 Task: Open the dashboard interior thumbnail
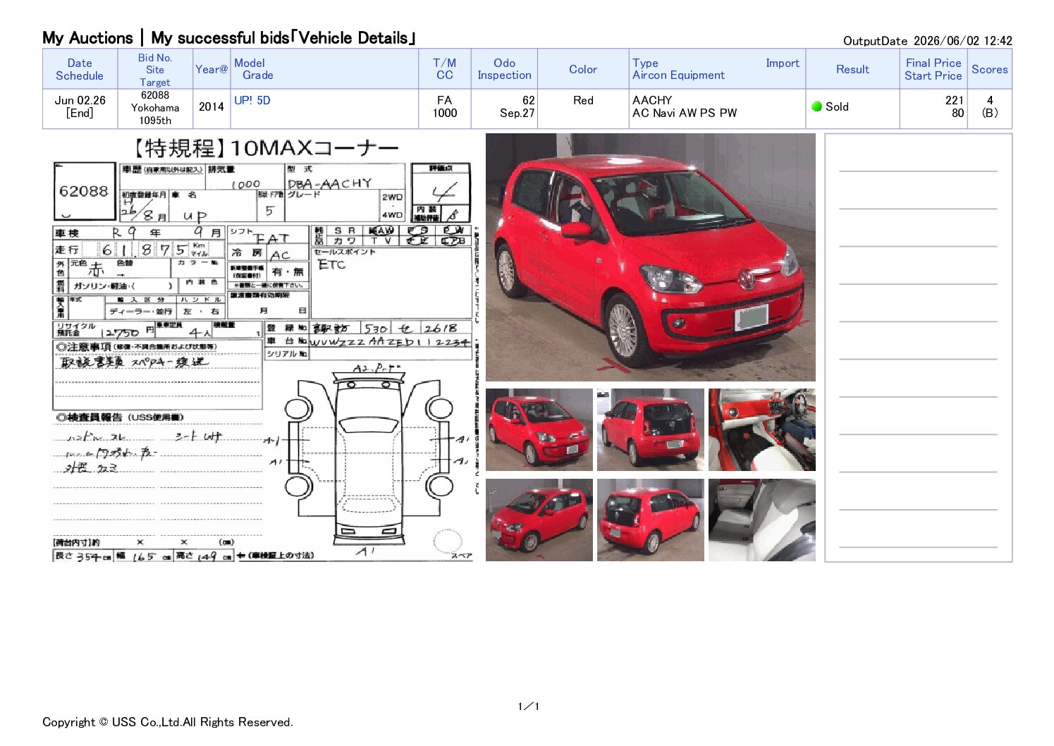761,429
